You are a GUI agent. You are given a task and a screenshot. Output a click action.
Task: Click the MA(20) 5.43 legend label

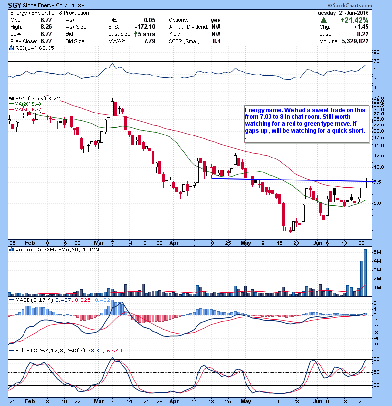pos(27,104)
